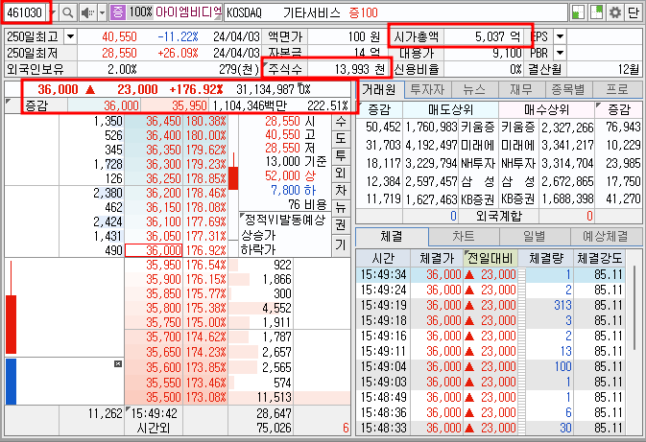This screenshot has width=646, height=442.
Task: Click the blue volume bar in lower-left chart
Action: pyautogui.click(x=12, y=382)
